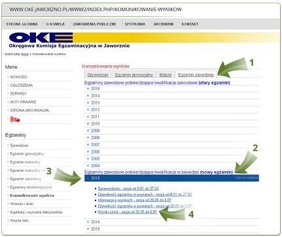Select the Egzamin zawodowy tab

click(196, 74)
